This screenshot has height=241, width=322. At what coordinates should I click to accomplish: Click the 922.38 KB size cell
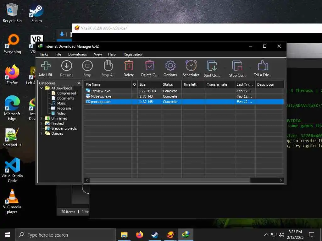pos(147,91)
